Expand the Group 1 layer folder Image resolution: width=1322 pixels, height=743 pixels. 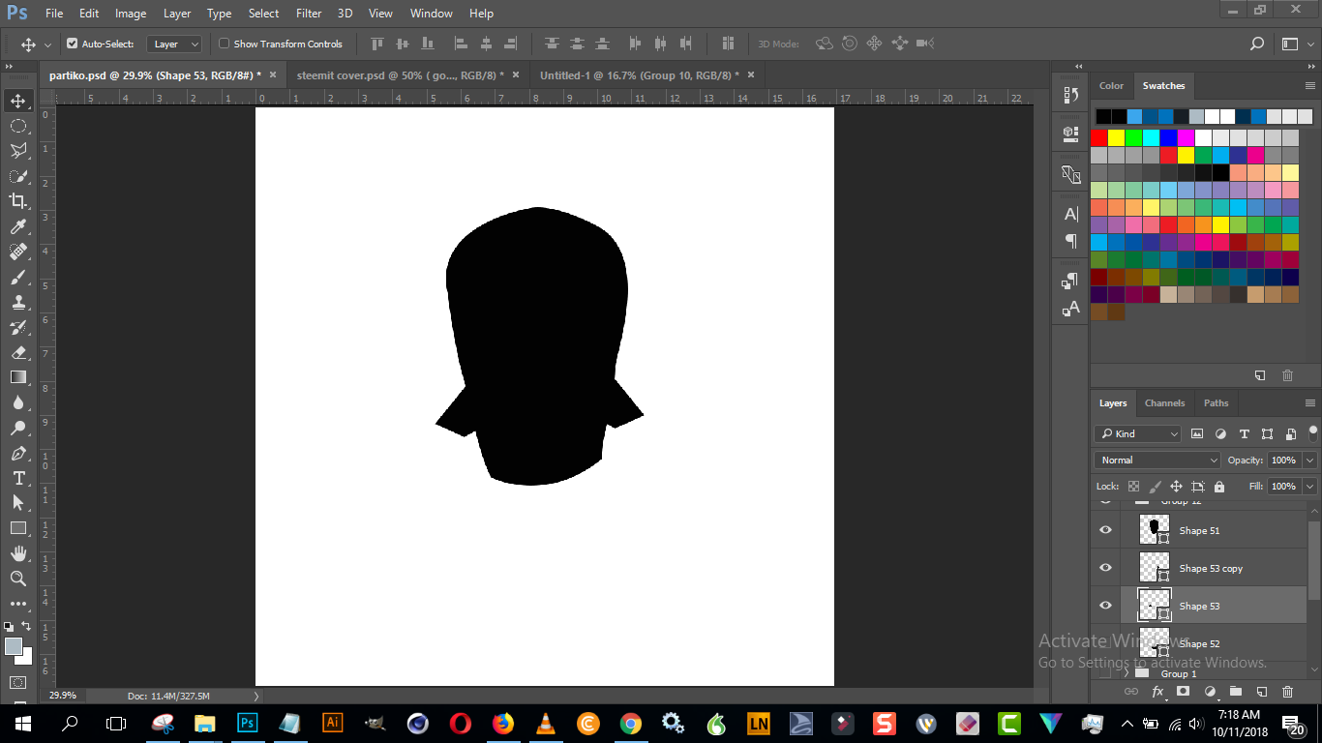[x=1127, y=673]
